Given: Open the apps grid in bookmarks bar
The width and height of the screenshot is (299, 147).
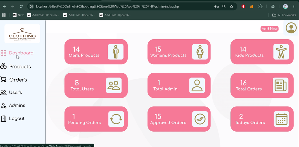Looking at the screenshot, I should click(4, 15).
